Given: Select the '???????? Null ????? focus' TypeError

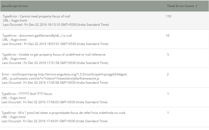Looking at the screenshot, I should pos(27,94).
